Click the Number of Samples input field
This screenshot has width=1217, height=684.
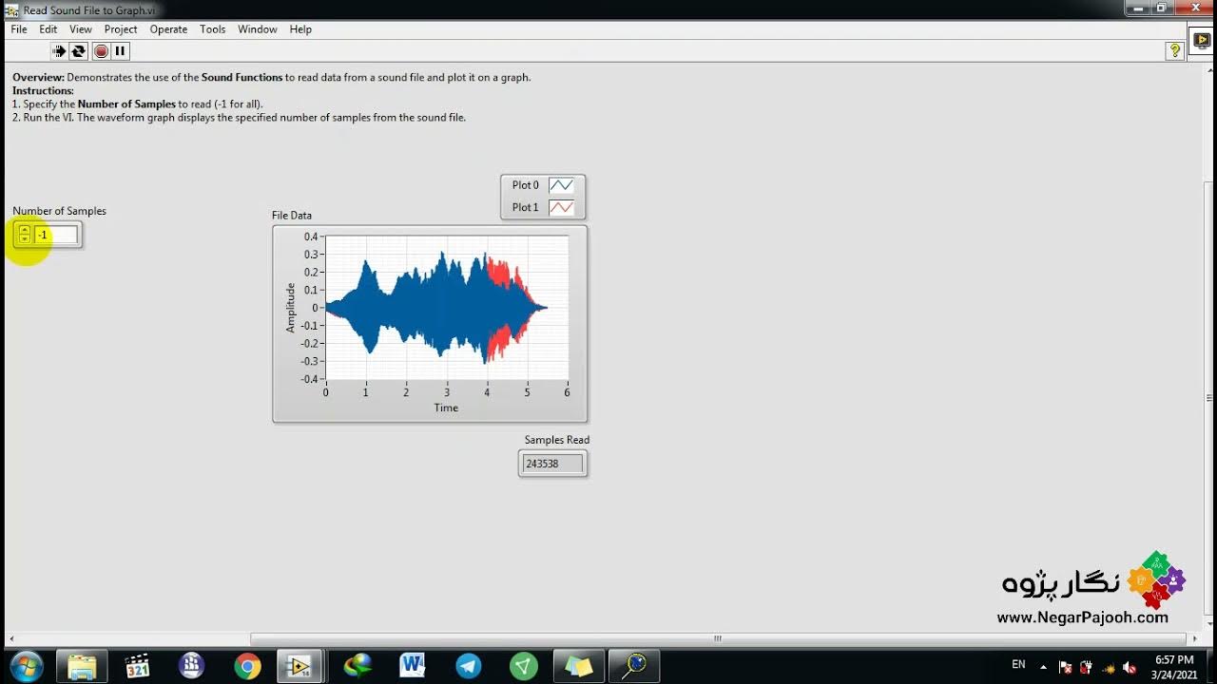pos(56,235)
